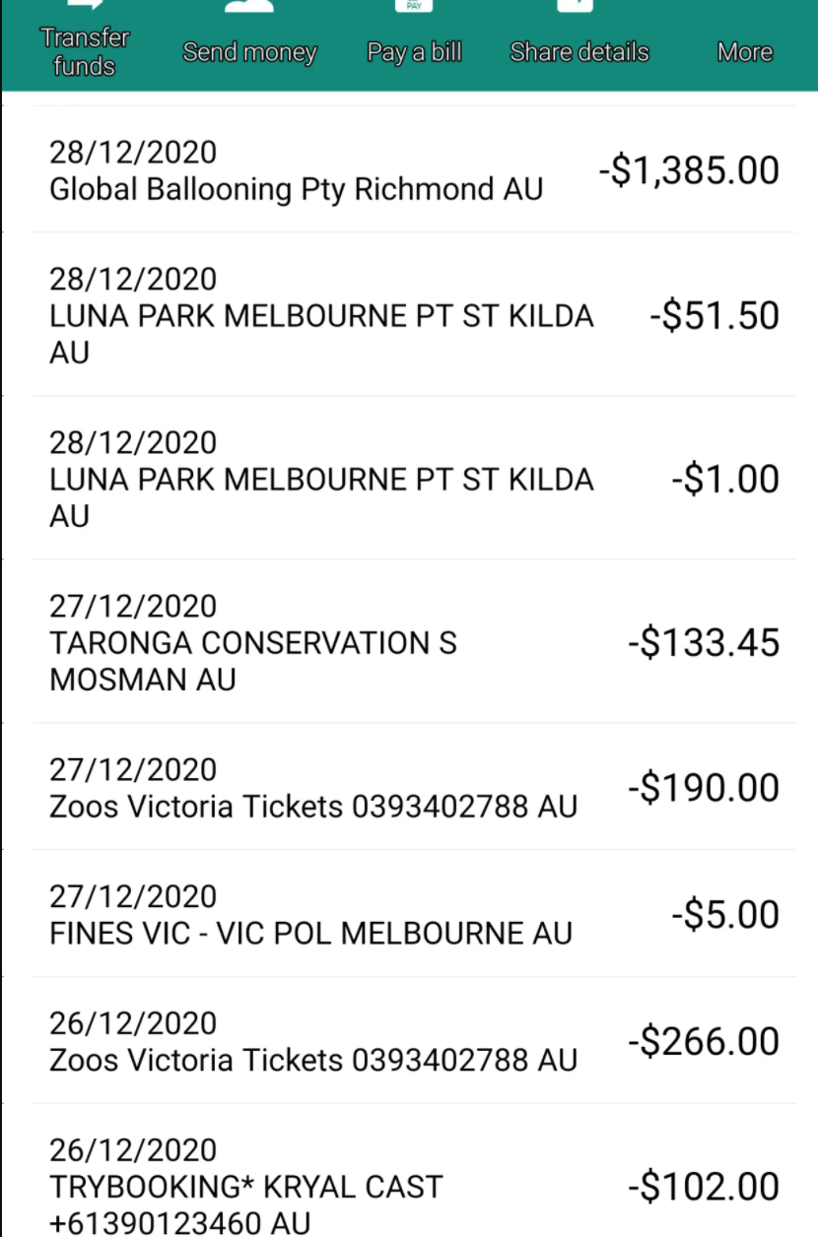This screenshot has width=818, height=1237.
Task: Open the Taronga Conservation Mosman transaction
Action: (x=414, y=642)
